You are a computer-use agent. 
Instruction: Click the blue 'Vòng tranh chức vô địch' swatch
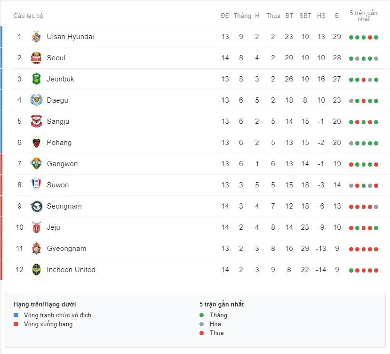click(x=16, y=315)
